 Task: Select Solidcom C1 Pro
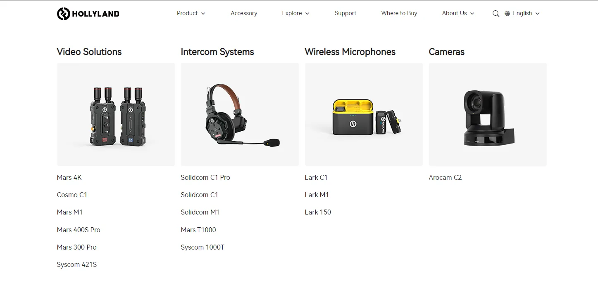(205, 177)
